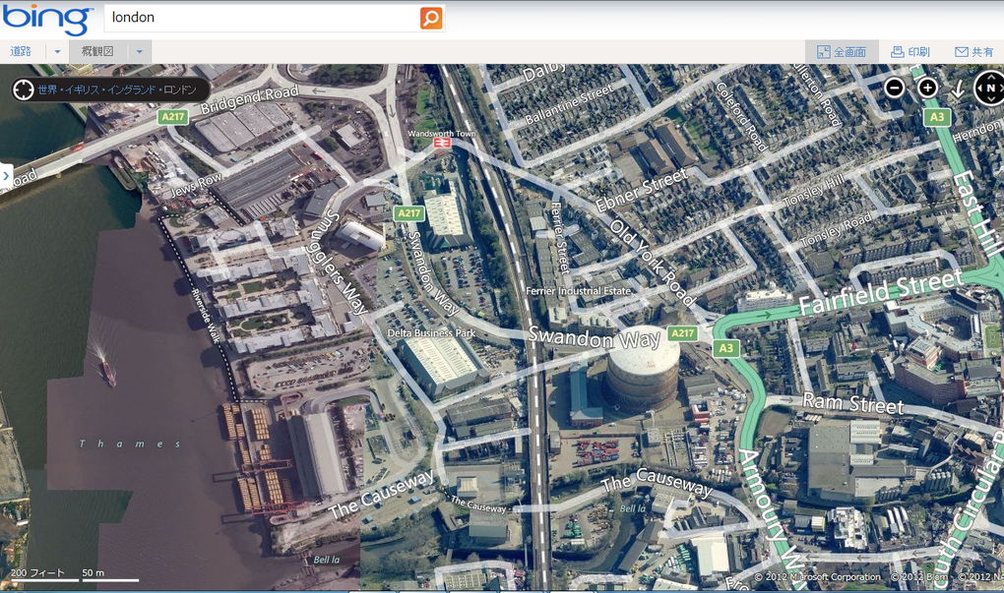This screenshot has height=593, width=1004.
Task: Click the downward arrow icon beside the compass
Action: pos(958,89)
